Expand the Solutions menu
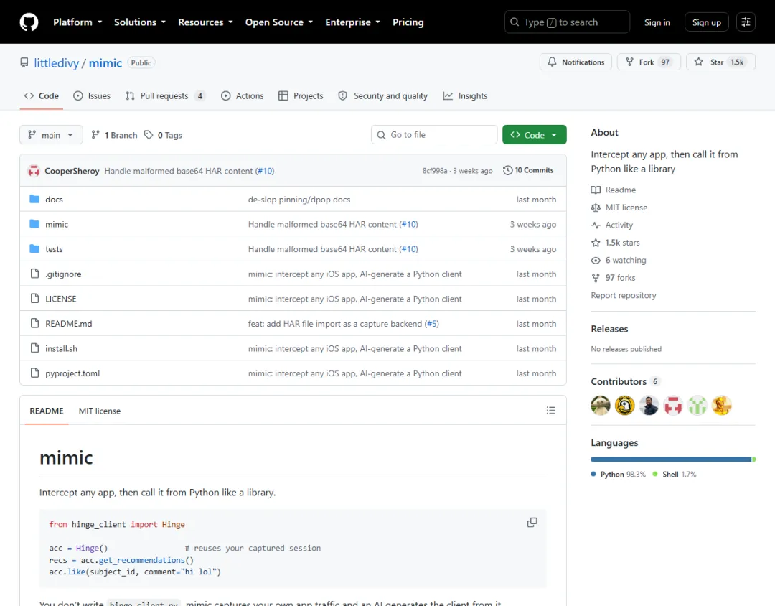The width and height of the screenshot is (775, 606). pyautogui.click(x=140, y=22)
